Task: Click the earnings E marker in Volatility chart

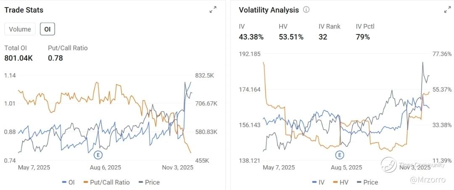Action: pos(339,155)
